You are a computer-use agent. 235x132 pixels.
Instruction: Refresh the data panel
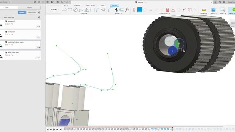(x=35, y=2)
